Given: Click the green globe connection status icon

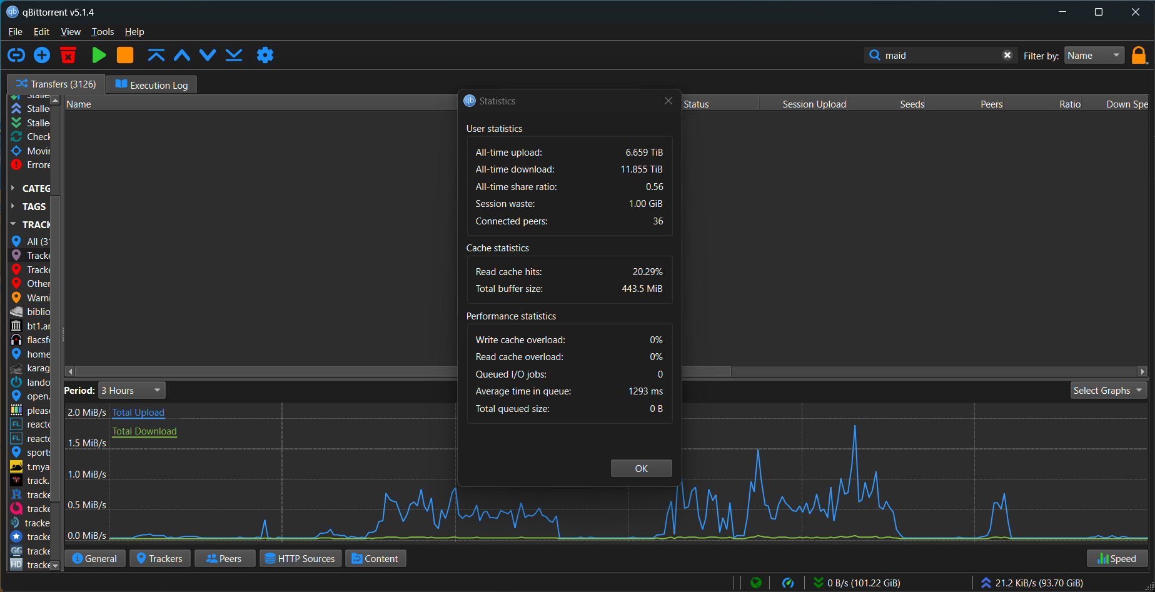Looking at the screenshot, I should 756,583.
